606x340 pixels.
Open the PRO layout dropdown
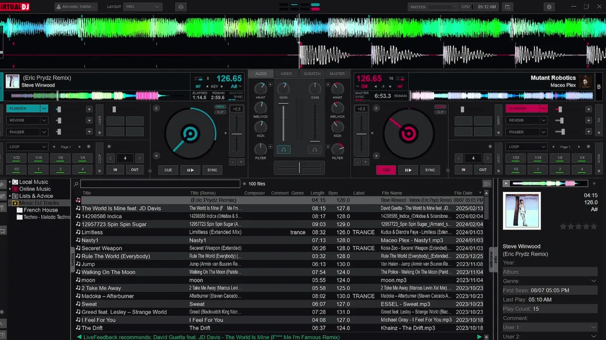142,7
